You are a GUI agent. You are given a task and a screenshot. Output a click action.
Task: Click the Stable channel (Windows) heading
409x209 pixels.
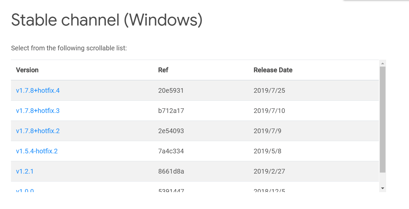[x=107, y=20]
